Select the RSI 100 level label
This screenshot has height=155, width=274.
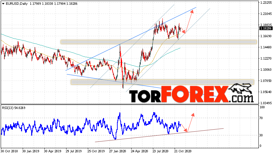tap(262, 107)
